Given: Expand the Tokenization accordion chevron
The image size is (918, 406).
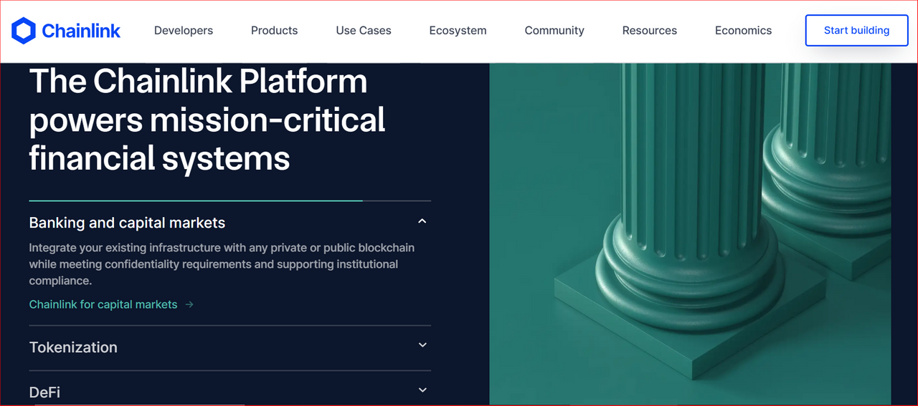Looking at the screenshot, I should coord(422,345).
